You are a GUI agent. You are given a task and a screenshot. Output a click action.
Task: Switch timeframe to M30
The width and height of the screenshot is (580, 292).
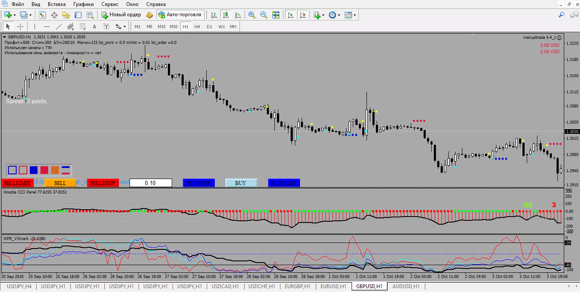point(173,26)
